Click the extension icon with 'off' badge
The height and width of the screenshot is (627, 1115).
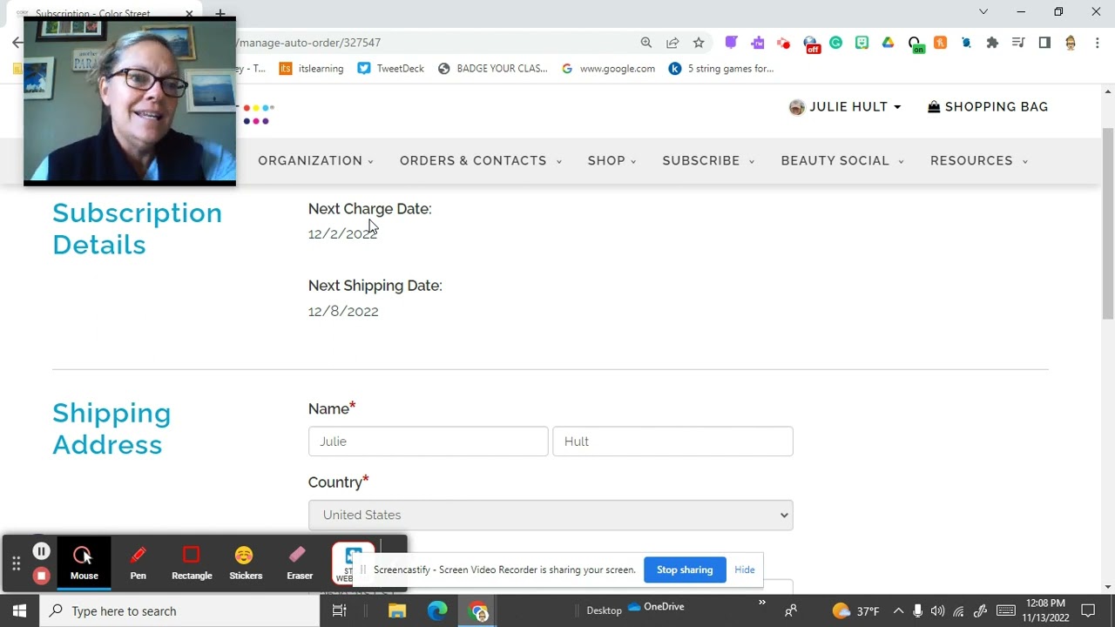[811, 44]
